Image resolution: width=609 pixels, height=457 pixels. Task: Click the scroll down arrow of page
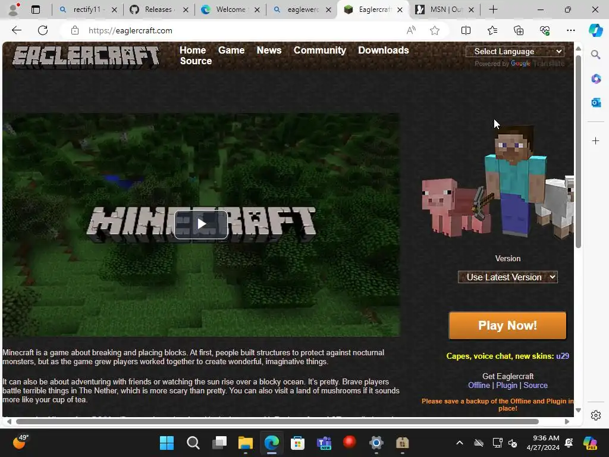tap(578, 410)
